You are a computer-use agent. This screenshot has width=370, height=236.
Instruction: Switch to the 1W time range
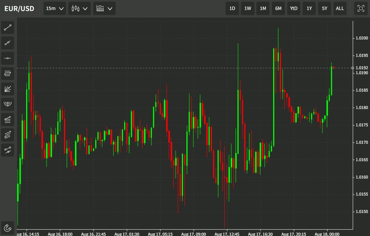248,8
